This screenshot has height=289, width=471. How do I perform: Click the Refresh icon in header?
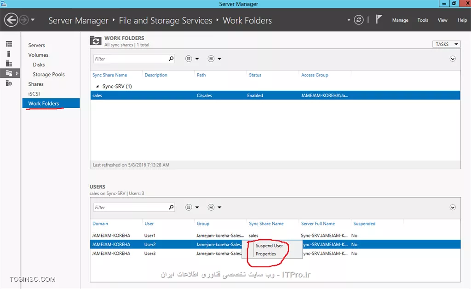[x=359, y=20]
